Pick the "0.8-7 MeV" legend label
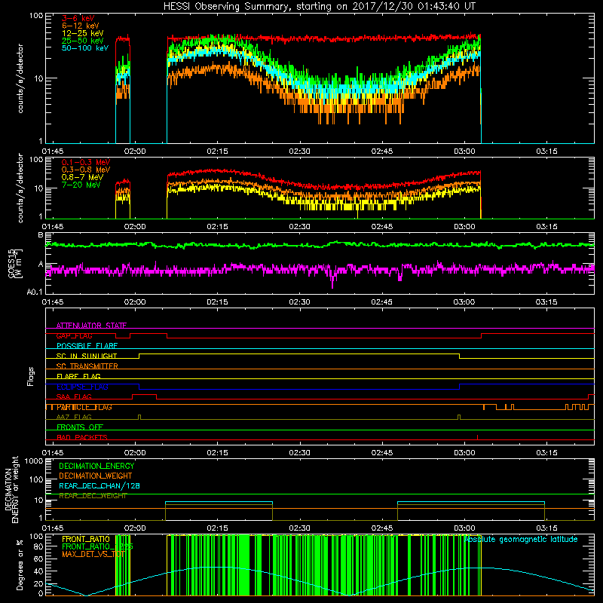This screenshot has height=603, width=603. click(x=82, y=177)
